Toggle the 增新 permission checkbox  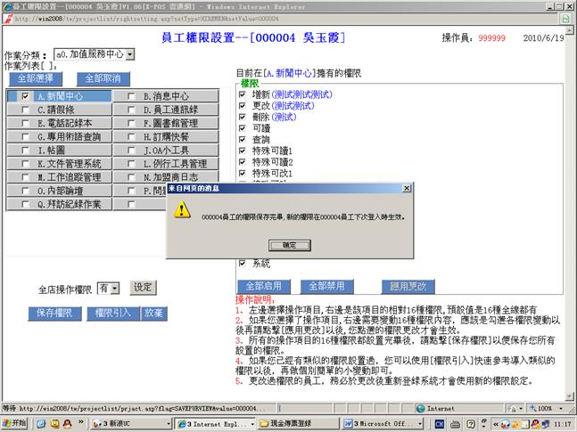pos(243,94)
